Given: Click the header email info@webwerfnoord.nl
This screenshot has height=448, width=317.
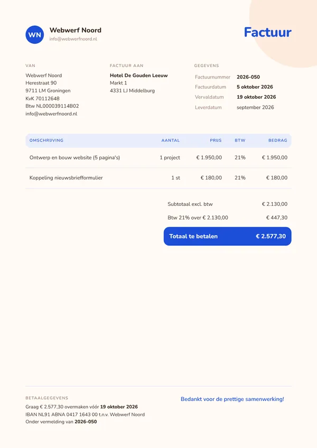Looking at the screenshot, I should click(x=73, y=39).
